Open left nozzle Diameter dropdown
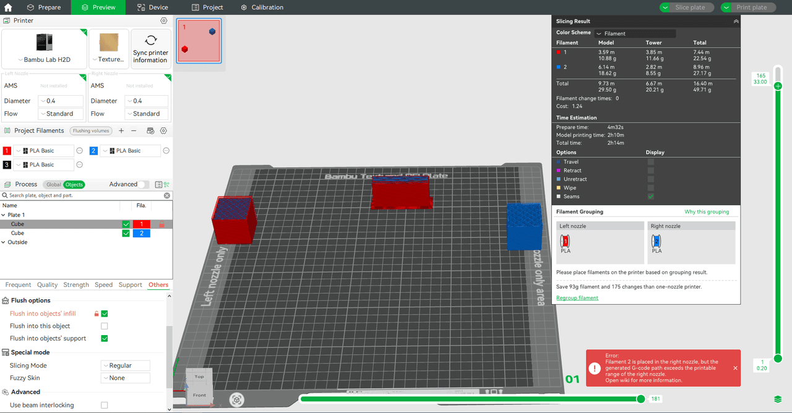The width and height of the screenshot is (792, 413). 61,101
